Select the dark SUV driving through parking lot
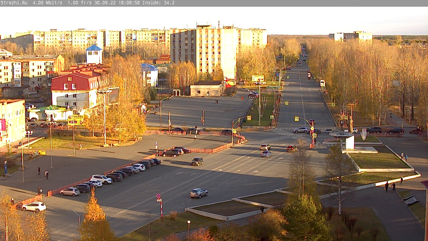 coord(197,161)
